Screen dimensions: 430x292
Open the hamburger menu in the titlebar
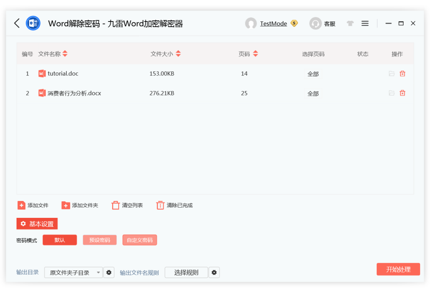(365, 23)
